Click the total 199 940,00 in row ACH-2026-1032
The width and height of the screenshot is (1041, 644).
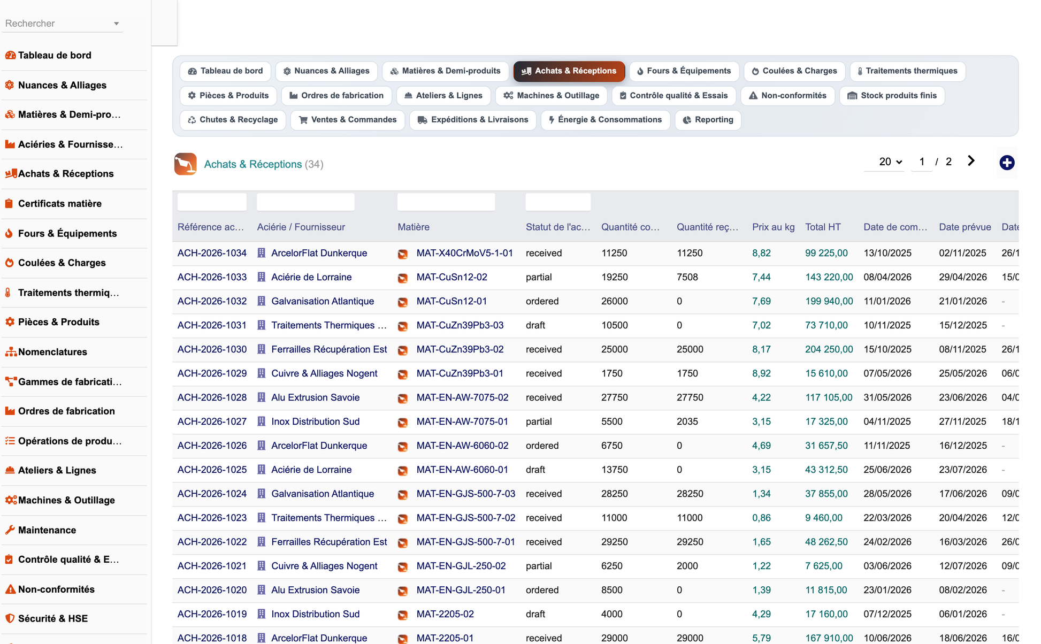(829, 301)
